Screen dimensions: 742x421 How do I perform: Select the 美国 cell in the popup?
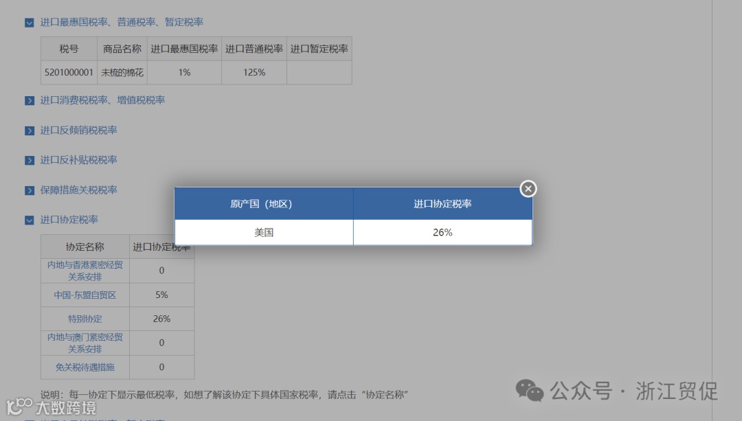(x=264, y=232)
